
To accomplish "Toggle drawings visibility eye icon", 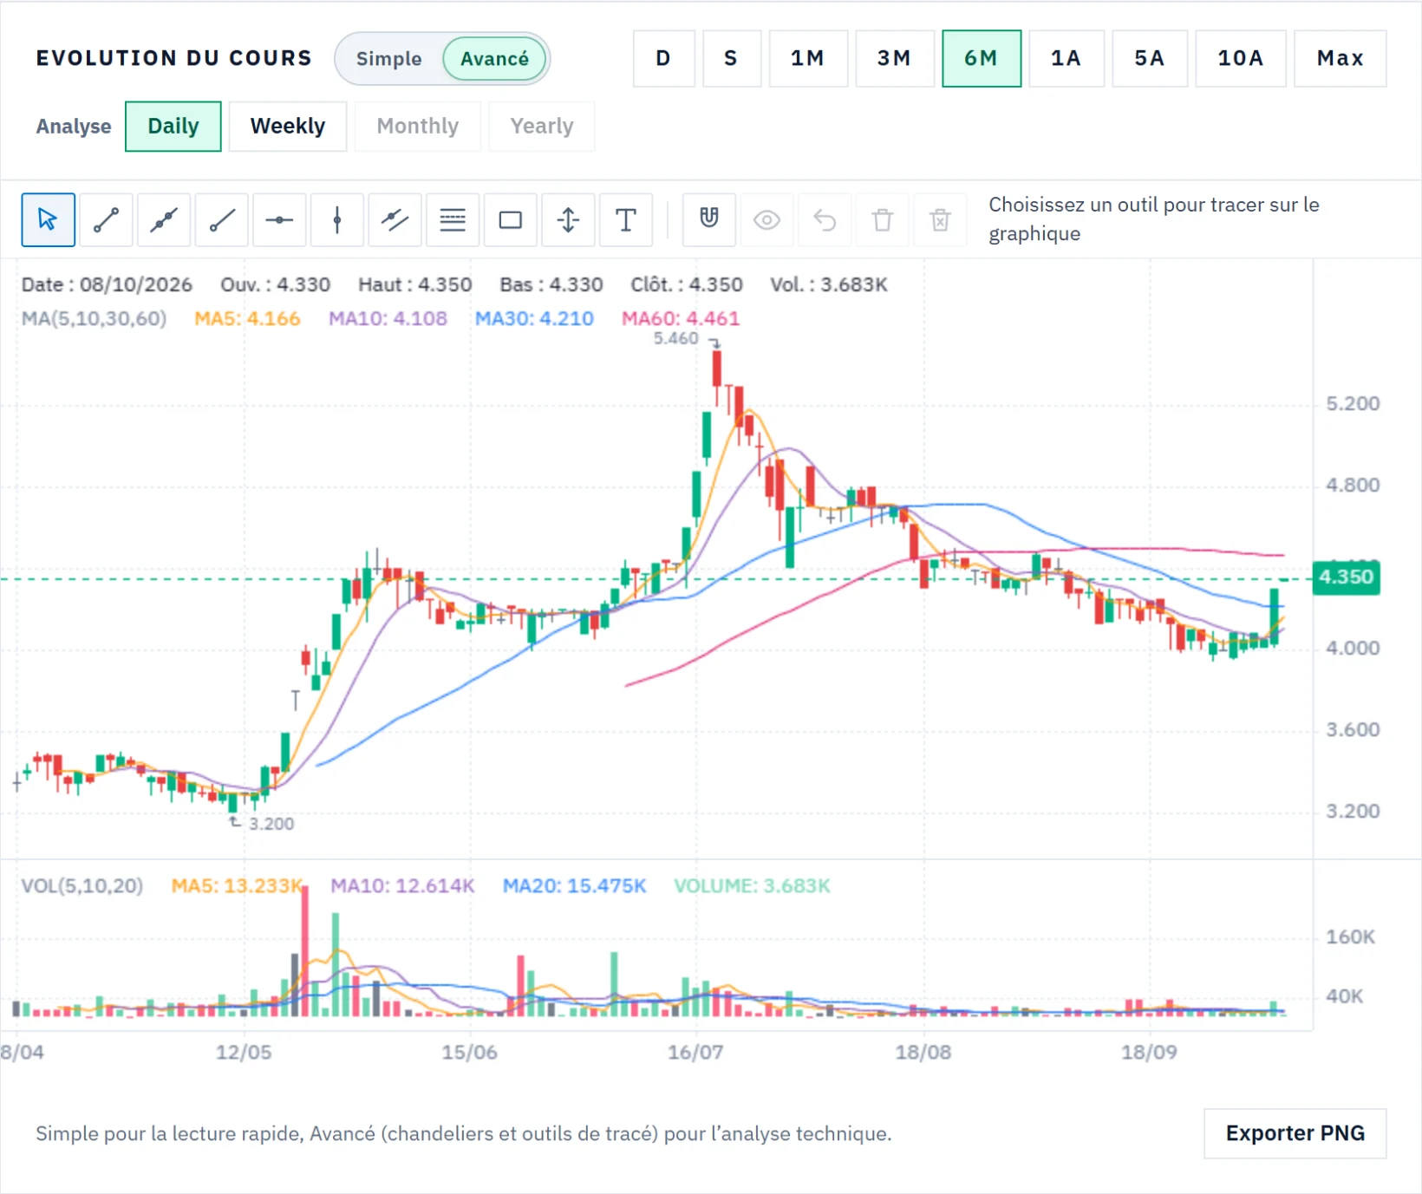I will [767, 220].
